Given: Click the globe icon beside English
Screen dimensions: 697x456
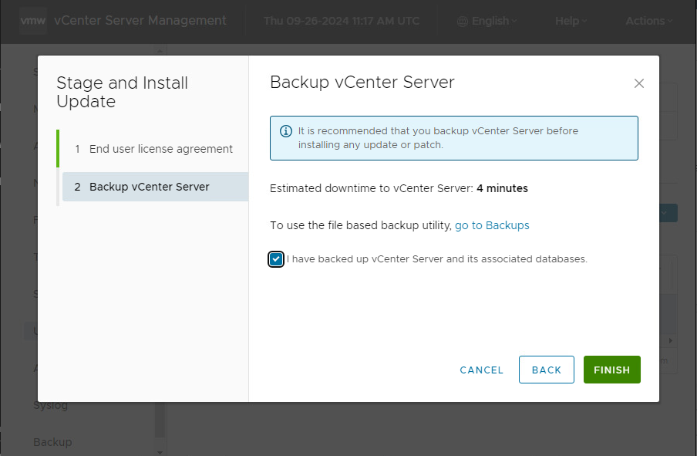Looking at the screenshot, I should [463, 22].
